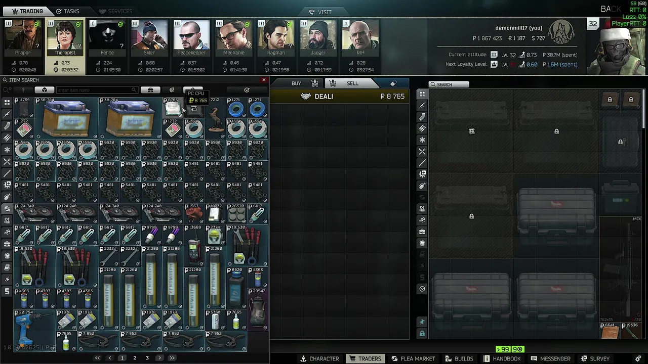Select the weapons category in Item Search sidebar

click(7, 114)
